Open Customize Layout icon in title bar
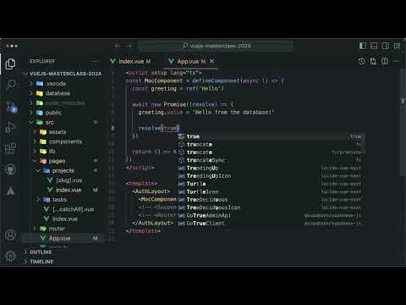The height and width of the screenshot is (305, 406). coord(397,46)
